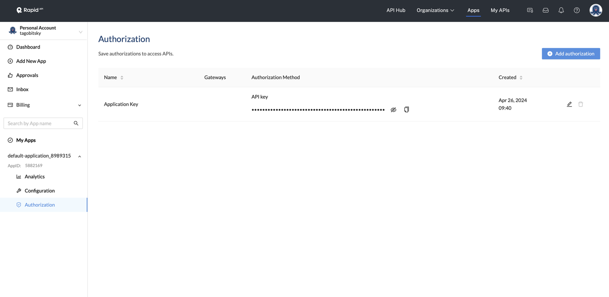Switch to the My APIs tab

click(500, 10)
